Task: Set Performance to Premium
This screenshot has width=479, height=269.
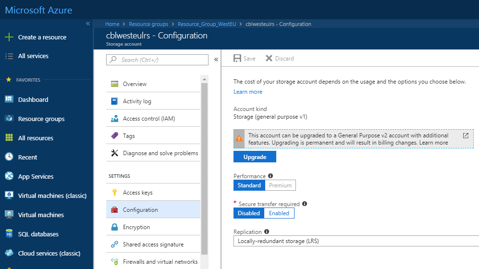Action: (280, 185)
